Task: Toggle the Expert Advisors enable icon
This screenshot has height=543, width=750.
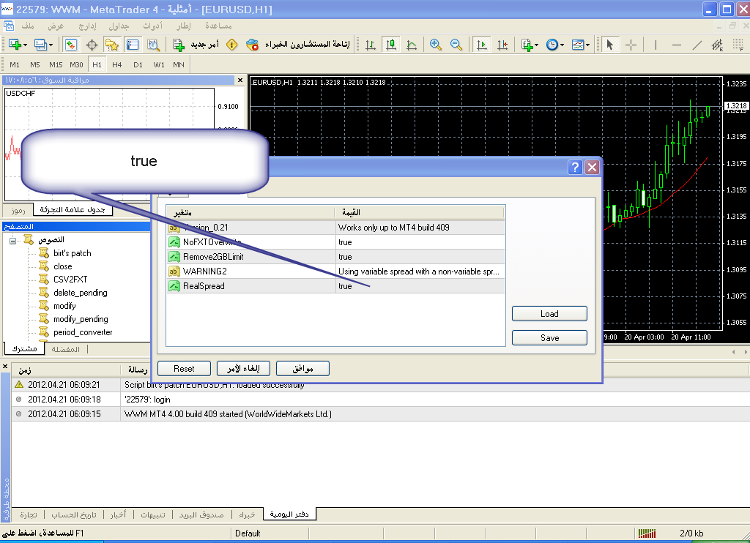Action: tap(252, 45)
